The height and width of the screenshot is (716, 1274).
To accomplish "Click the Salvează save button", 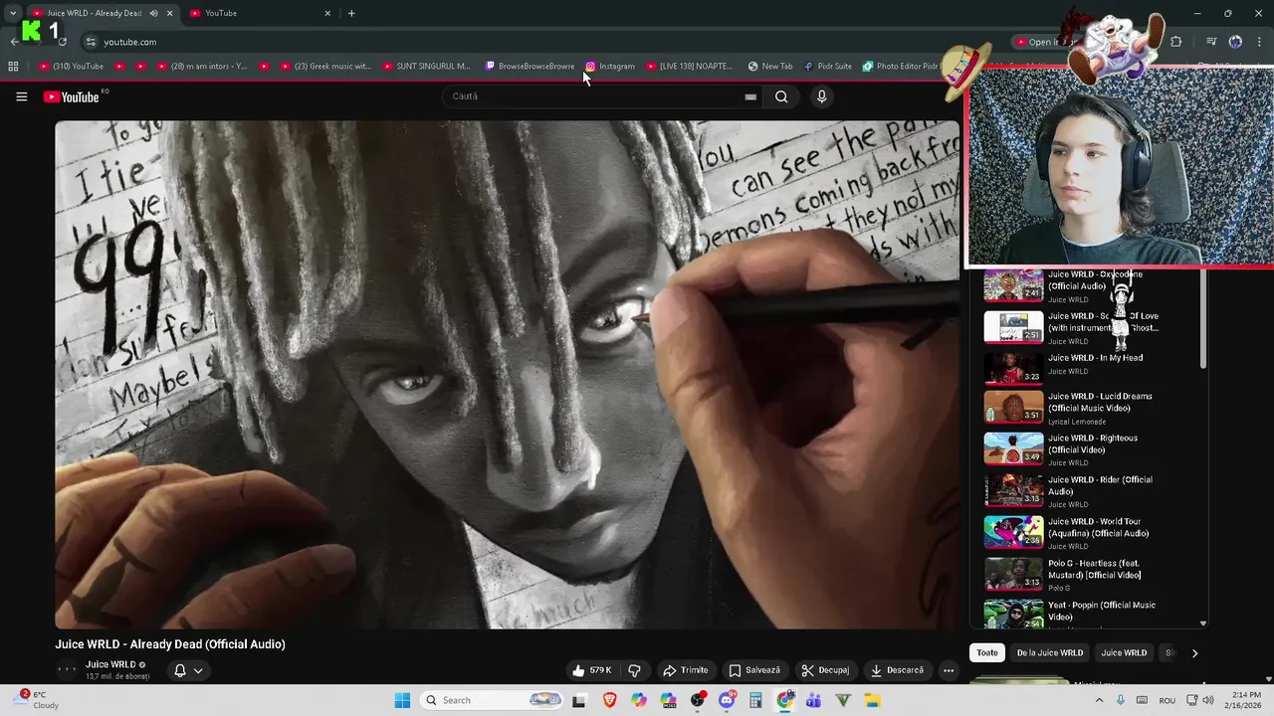I will coord(754,670).
